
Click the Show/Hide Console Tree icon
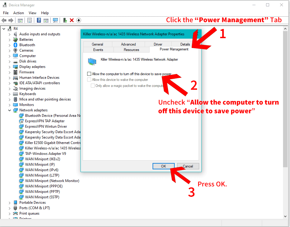(x=20, y=20)
